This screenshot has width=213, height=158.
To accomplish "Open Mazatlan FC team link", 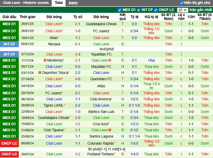I will 101,67.
